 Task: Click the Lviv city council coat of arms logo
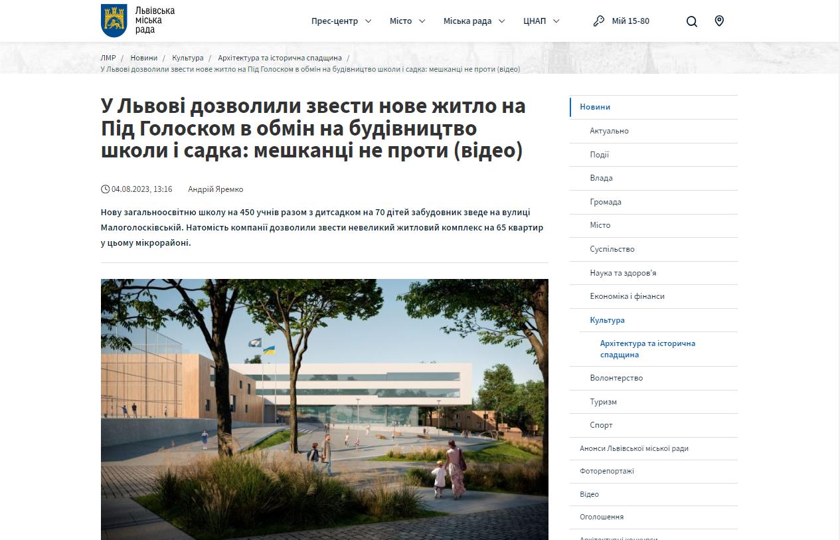(114, 21)
